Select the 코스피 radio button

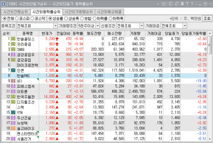coord(17,18)
